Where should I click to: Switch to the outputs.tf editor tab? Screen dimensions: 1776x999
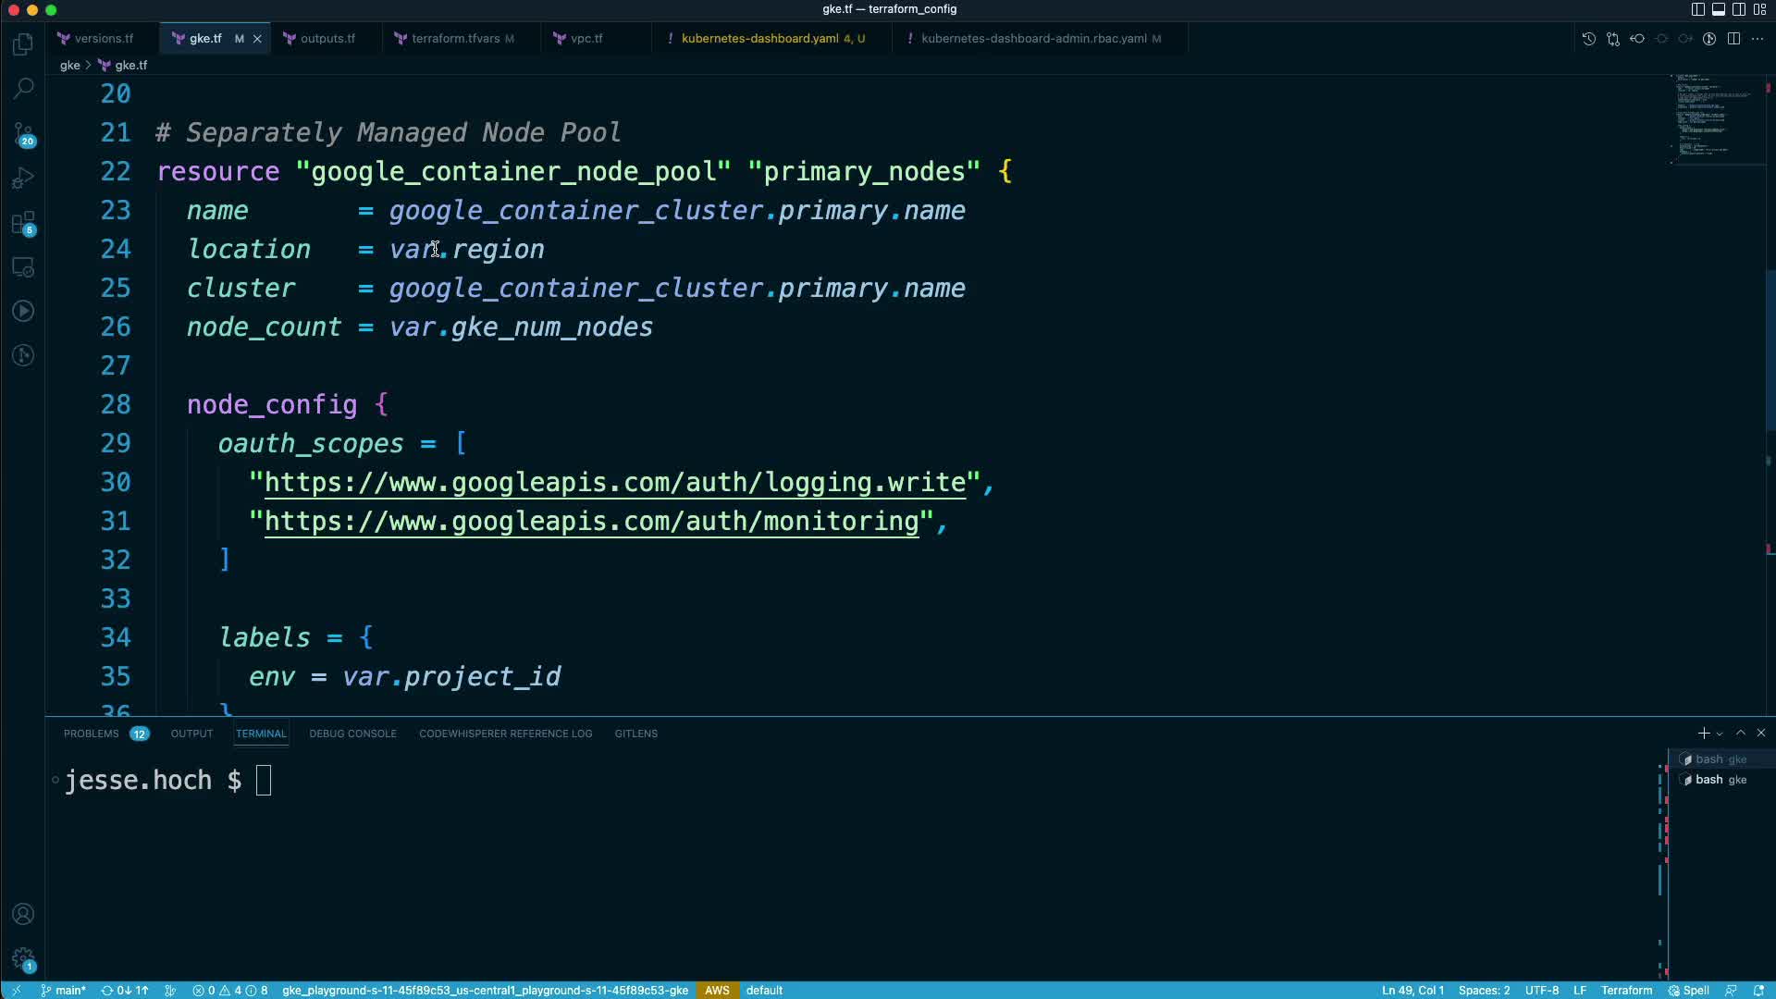[327, 39]
